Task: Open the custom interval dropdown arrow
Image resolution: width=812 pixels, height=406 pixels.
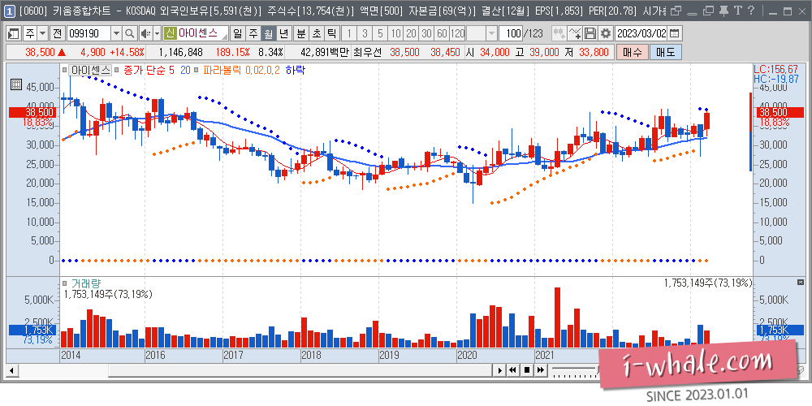Action: [x=491, y=33]
